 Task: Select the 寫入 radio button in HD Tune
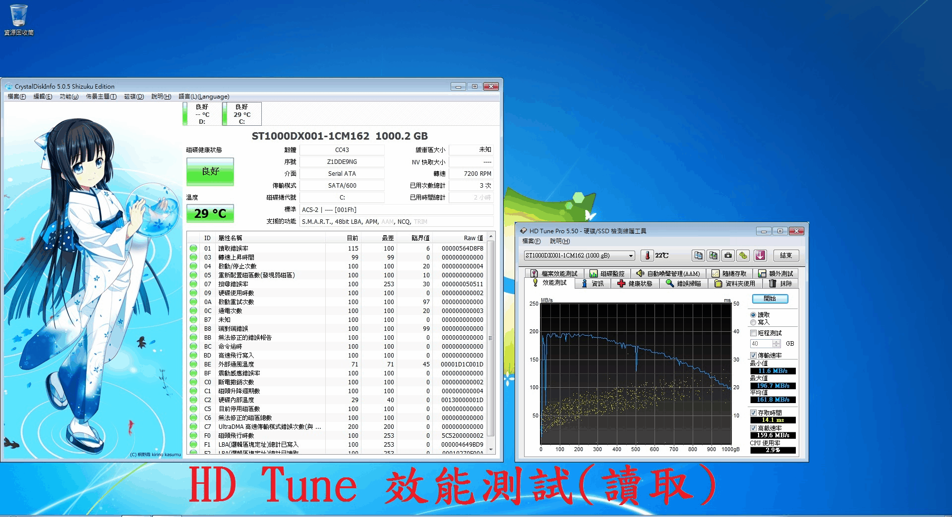tap(753, 322)
